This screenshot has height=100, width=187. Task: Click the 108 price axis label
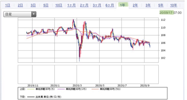pyautogui.click(x=163, y=35)
